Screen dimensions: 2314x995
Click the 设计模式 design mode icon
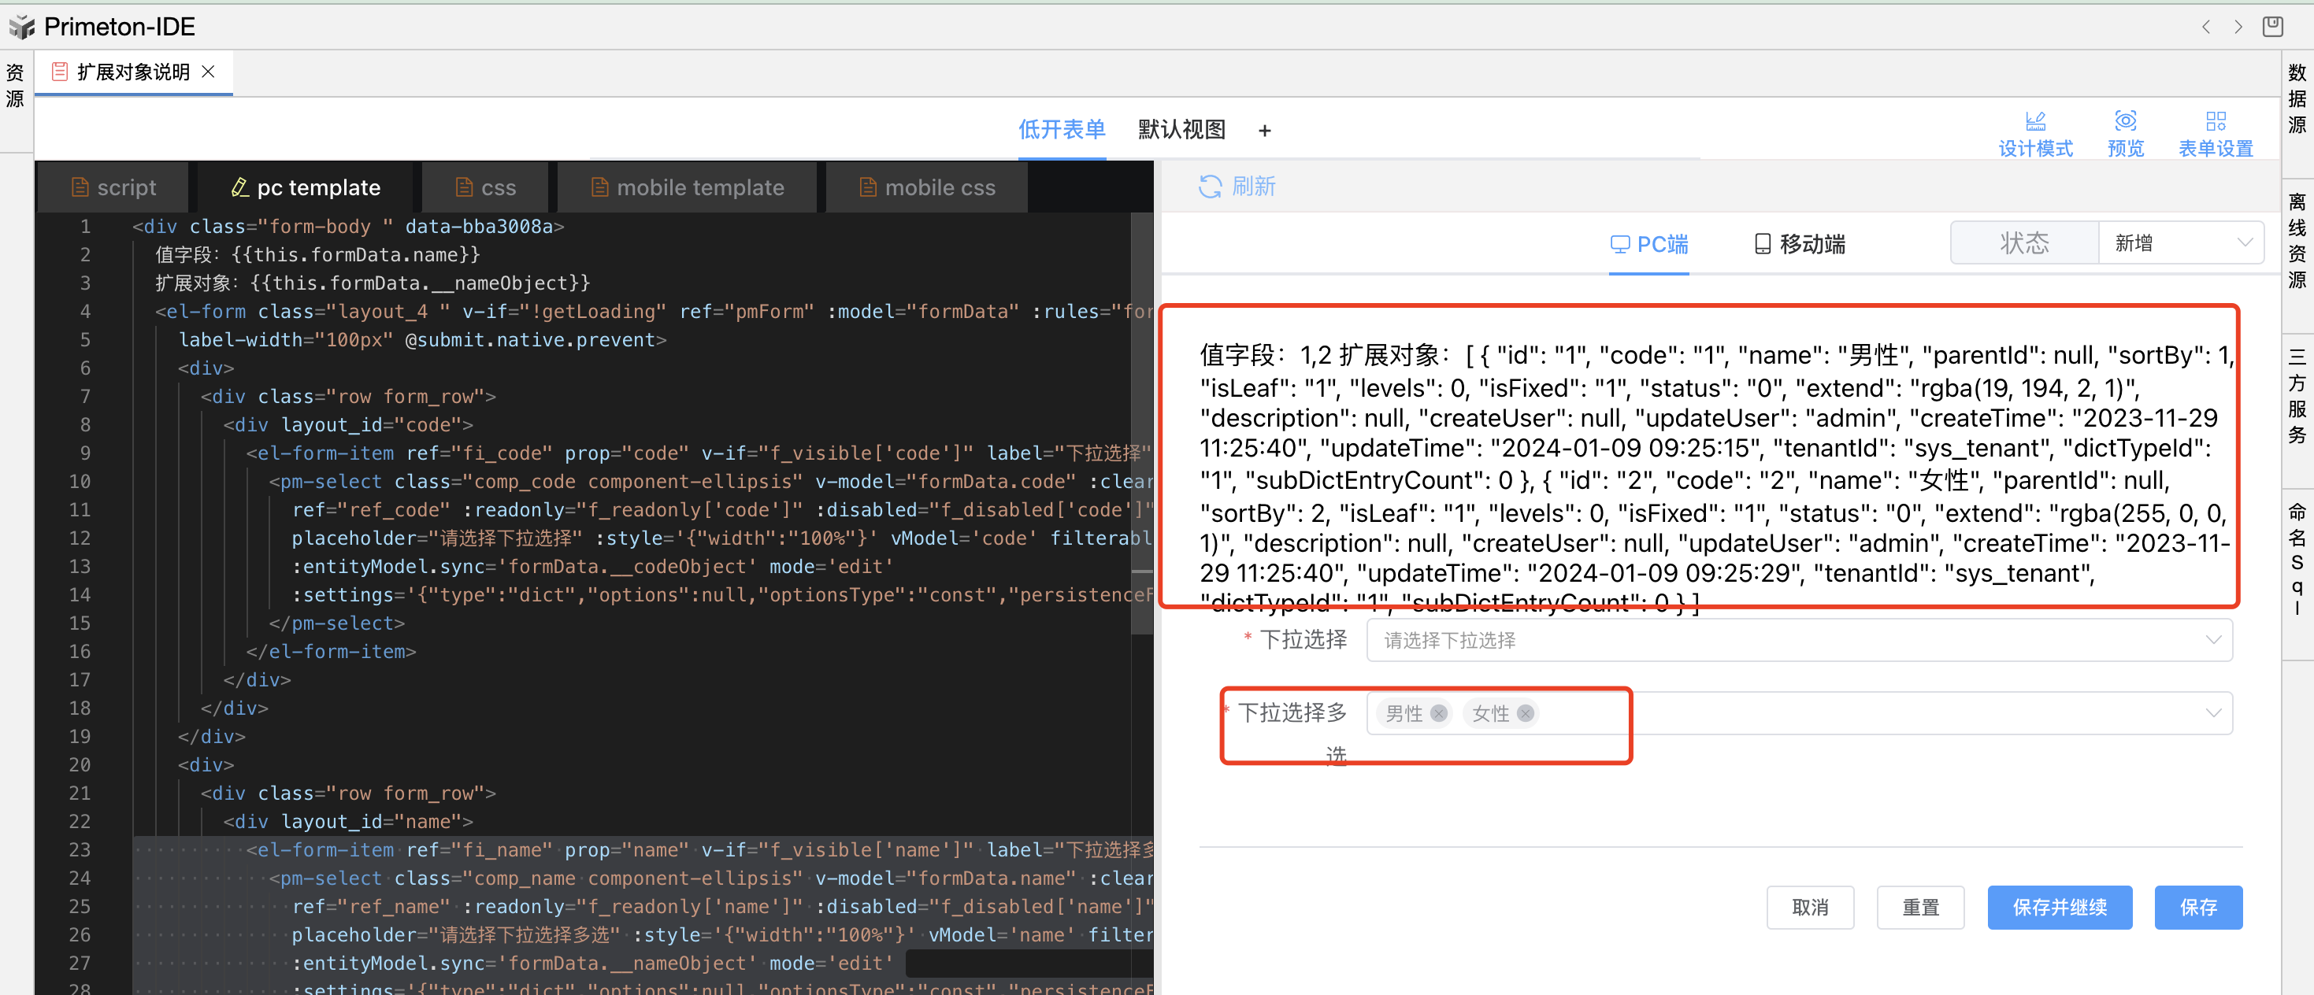click(2034, 121)
